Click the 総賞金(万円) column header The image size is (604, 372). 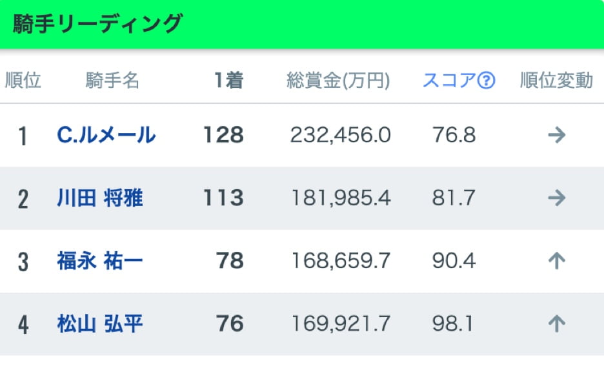point(339,81)
